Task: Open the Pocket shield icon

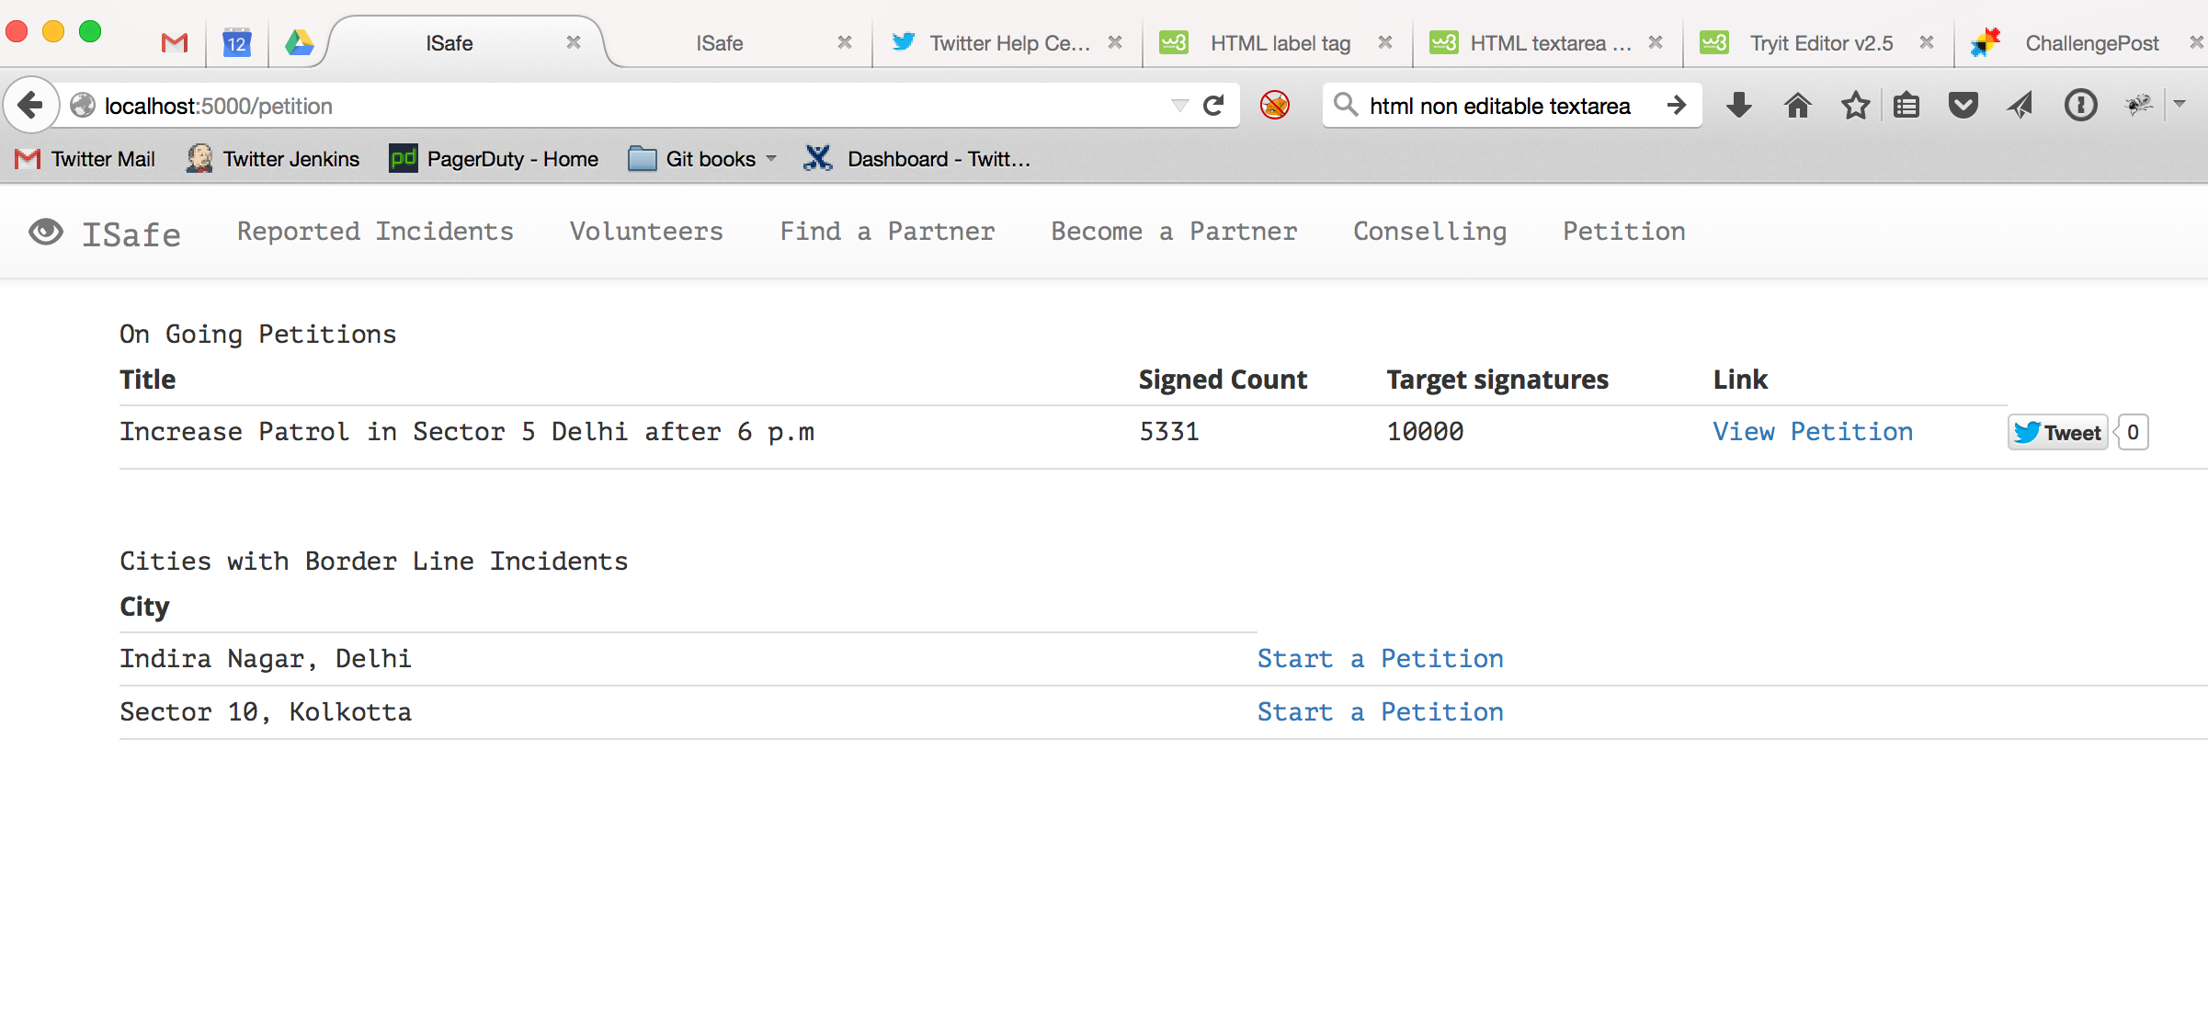Action: (x=1963, y=106)
